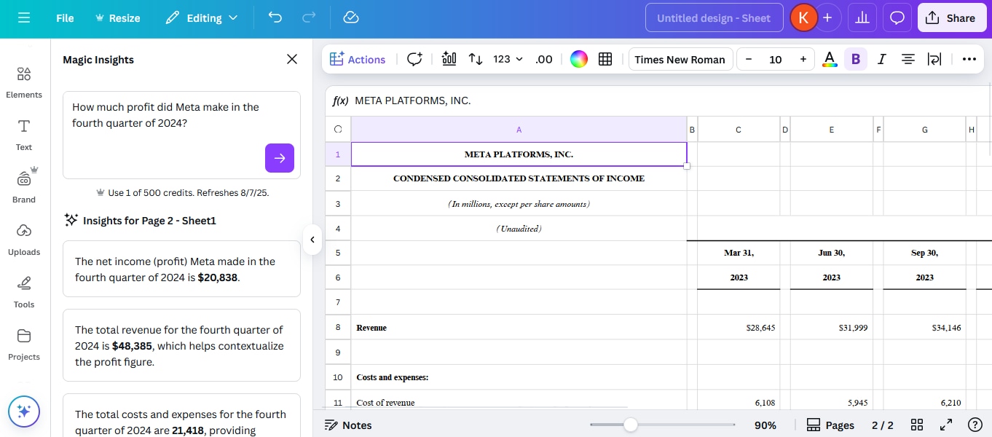This screenshot has width=992, height=437.
Task: Open the Times New Roman font selector
Action: tap(680, 60)
